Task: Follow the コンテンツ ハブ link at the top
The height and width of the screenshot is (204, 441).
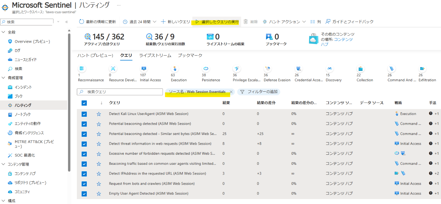Action: pyautogui.click(x=337, y=42)
